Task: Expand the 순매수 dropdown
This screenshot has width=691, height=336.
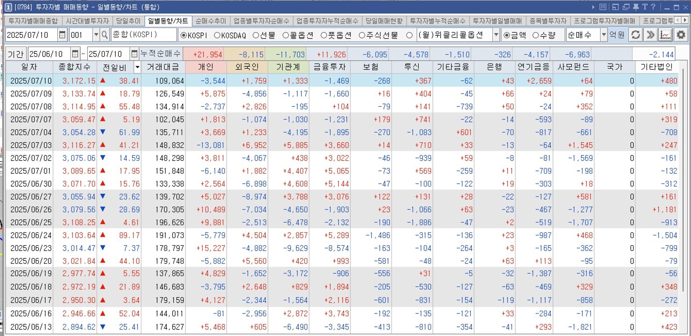Action: (604, 35)
